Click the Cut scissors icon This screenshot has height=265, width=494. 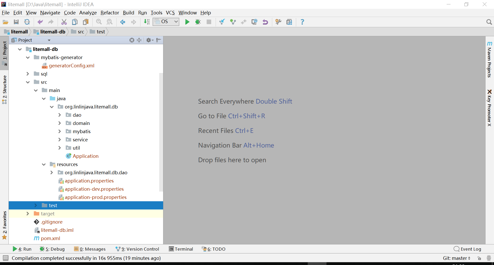click(x=64, y=22)
